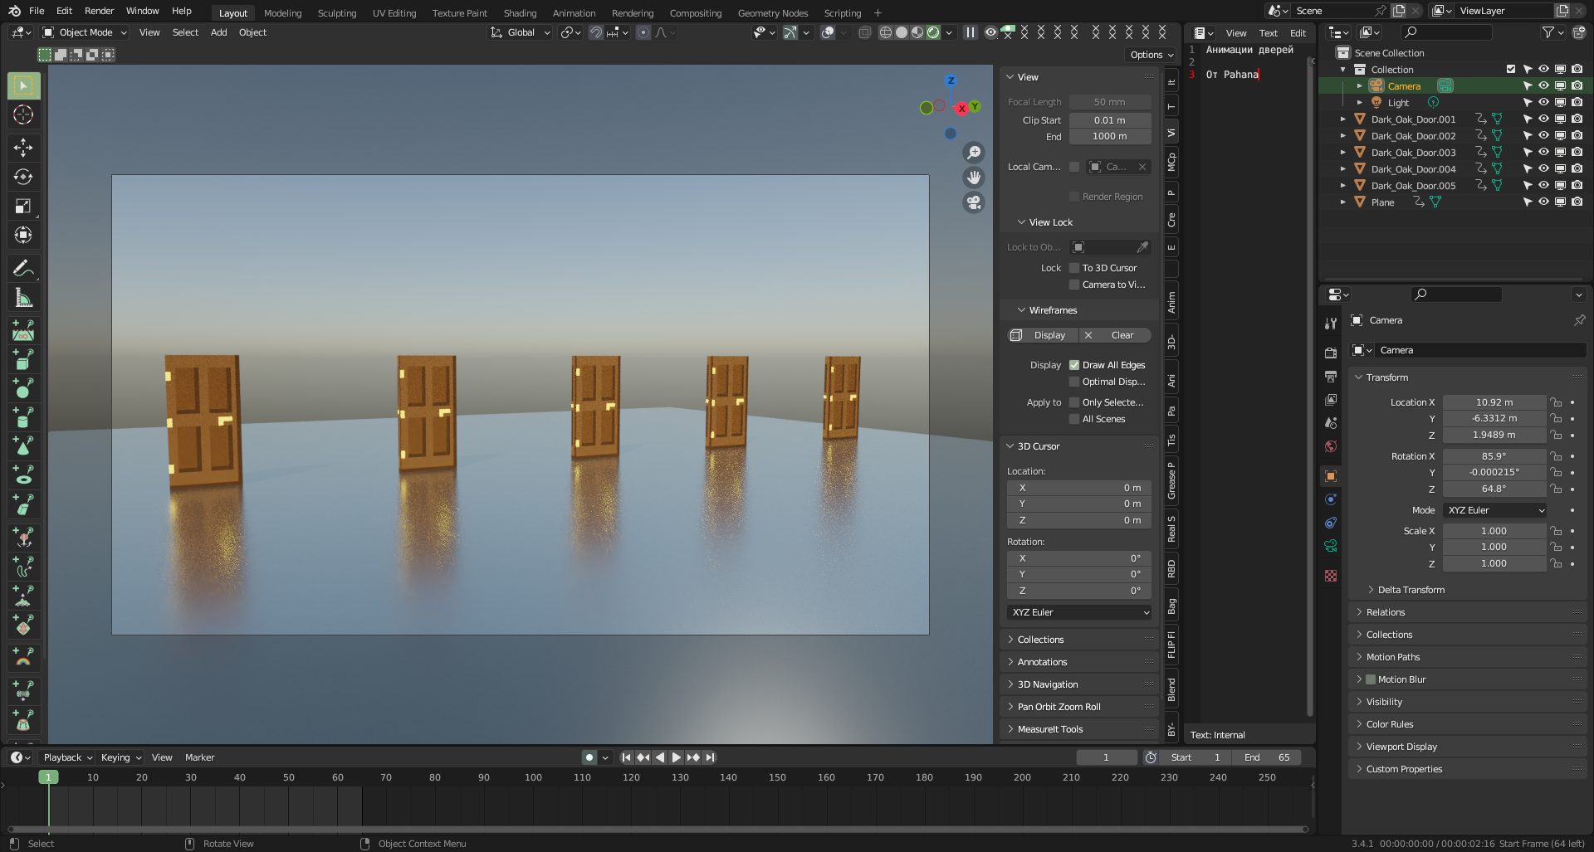Click the Display button under Wireframes
Screen dimensions: 1594x852
point(1041,335)
